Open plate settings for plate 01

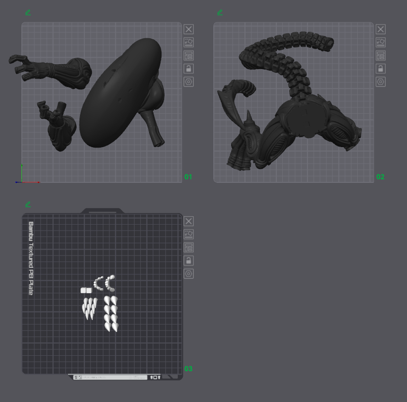[188, 82]
